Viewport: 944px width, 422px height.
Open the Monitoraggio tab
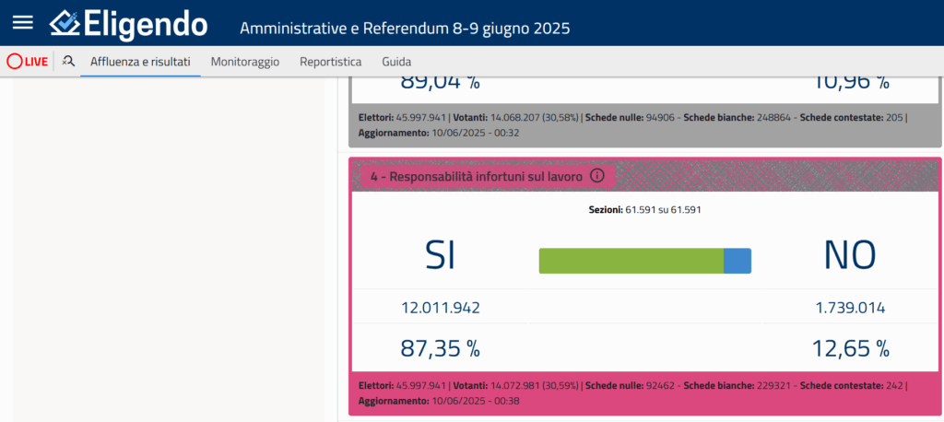pyautogui.click(x=244, y=62)
